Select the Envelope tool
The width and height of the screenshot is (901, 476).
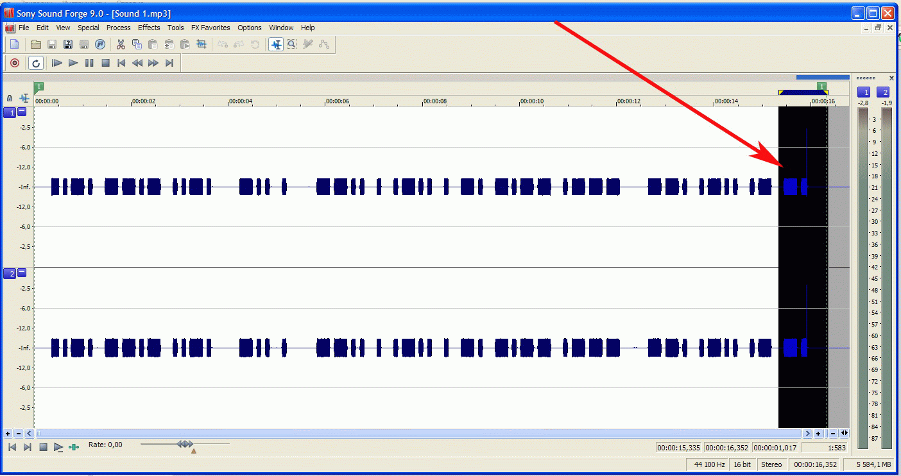tap(324, 44)
